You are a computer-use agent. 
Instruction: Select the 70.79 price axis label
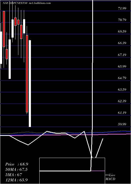click(122, 20)
